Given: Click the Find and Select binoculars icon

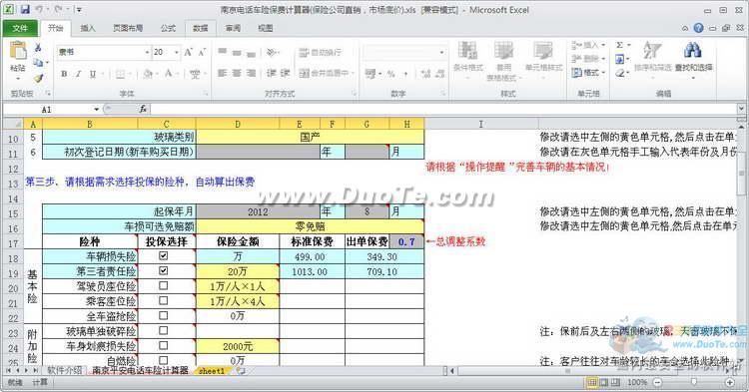Looking at the screenshot, I should pyautogui.click(x=693, y=50).
